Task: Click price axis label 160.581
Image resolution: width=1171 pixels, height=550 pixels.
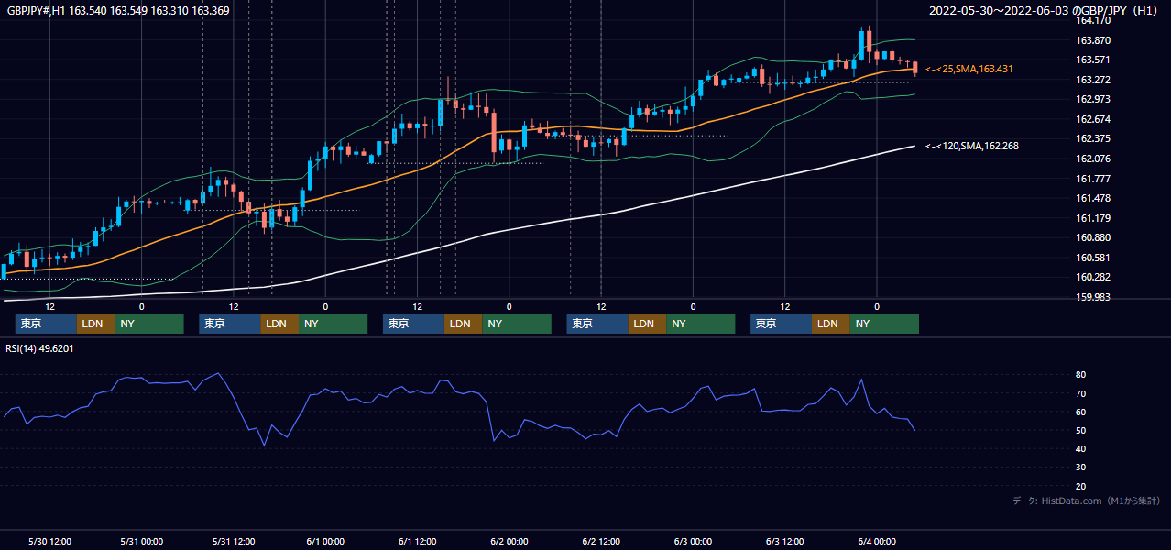Action: pos(1094,258)
